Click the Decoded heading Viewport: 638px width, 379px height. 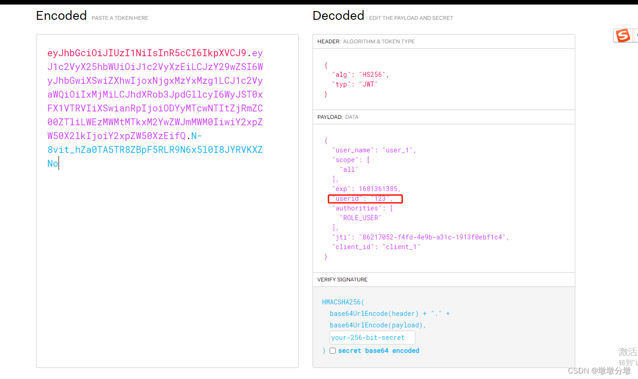pyautogui.click(x=338, y=16)
